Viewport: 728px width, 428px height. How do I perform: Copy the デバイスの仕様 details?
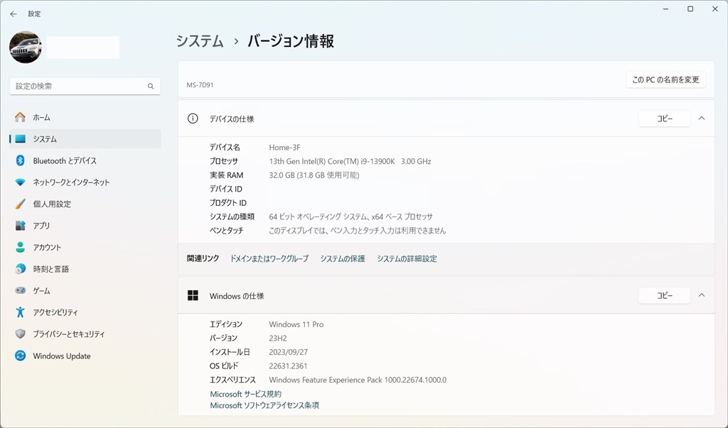point(665,119)
